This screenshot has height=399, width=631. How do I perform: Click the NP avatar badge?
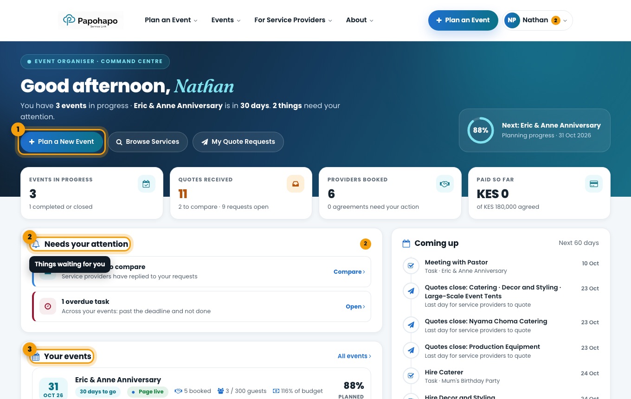pyautogui.click(x=512, y=20)
